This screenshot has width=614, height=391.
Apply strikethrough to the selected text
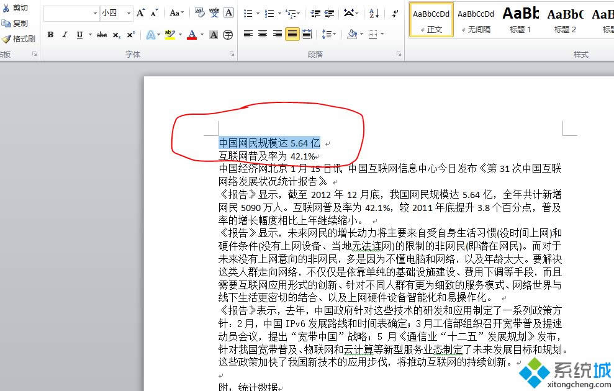pyautogui.click(x=102, y=35)
